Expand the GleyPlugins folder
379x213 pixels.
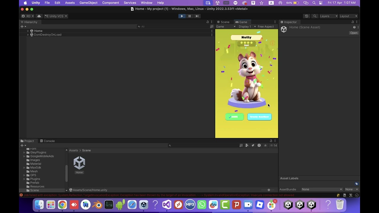24,152
